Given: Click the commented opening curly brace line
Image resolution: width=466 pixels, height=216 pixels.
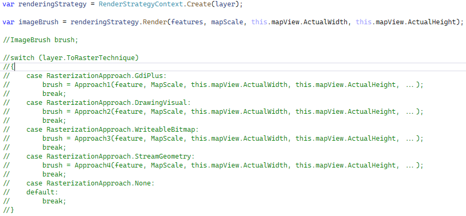Looking at the screenshot, I should [9, 67].
